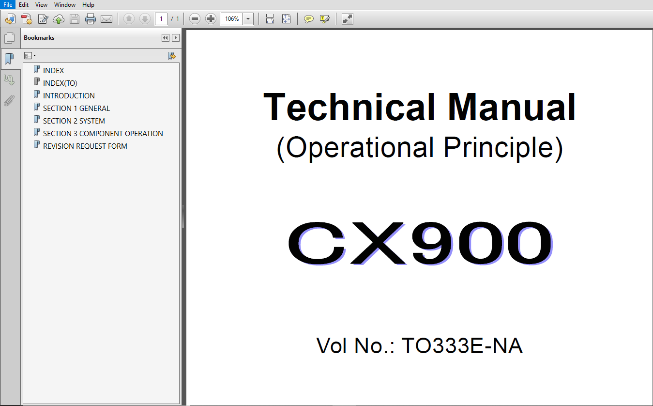Open the REVISION REQUEST FORM bookmark
The width and height of the screenshot is (653, 406).
click(x=85, y=146)
